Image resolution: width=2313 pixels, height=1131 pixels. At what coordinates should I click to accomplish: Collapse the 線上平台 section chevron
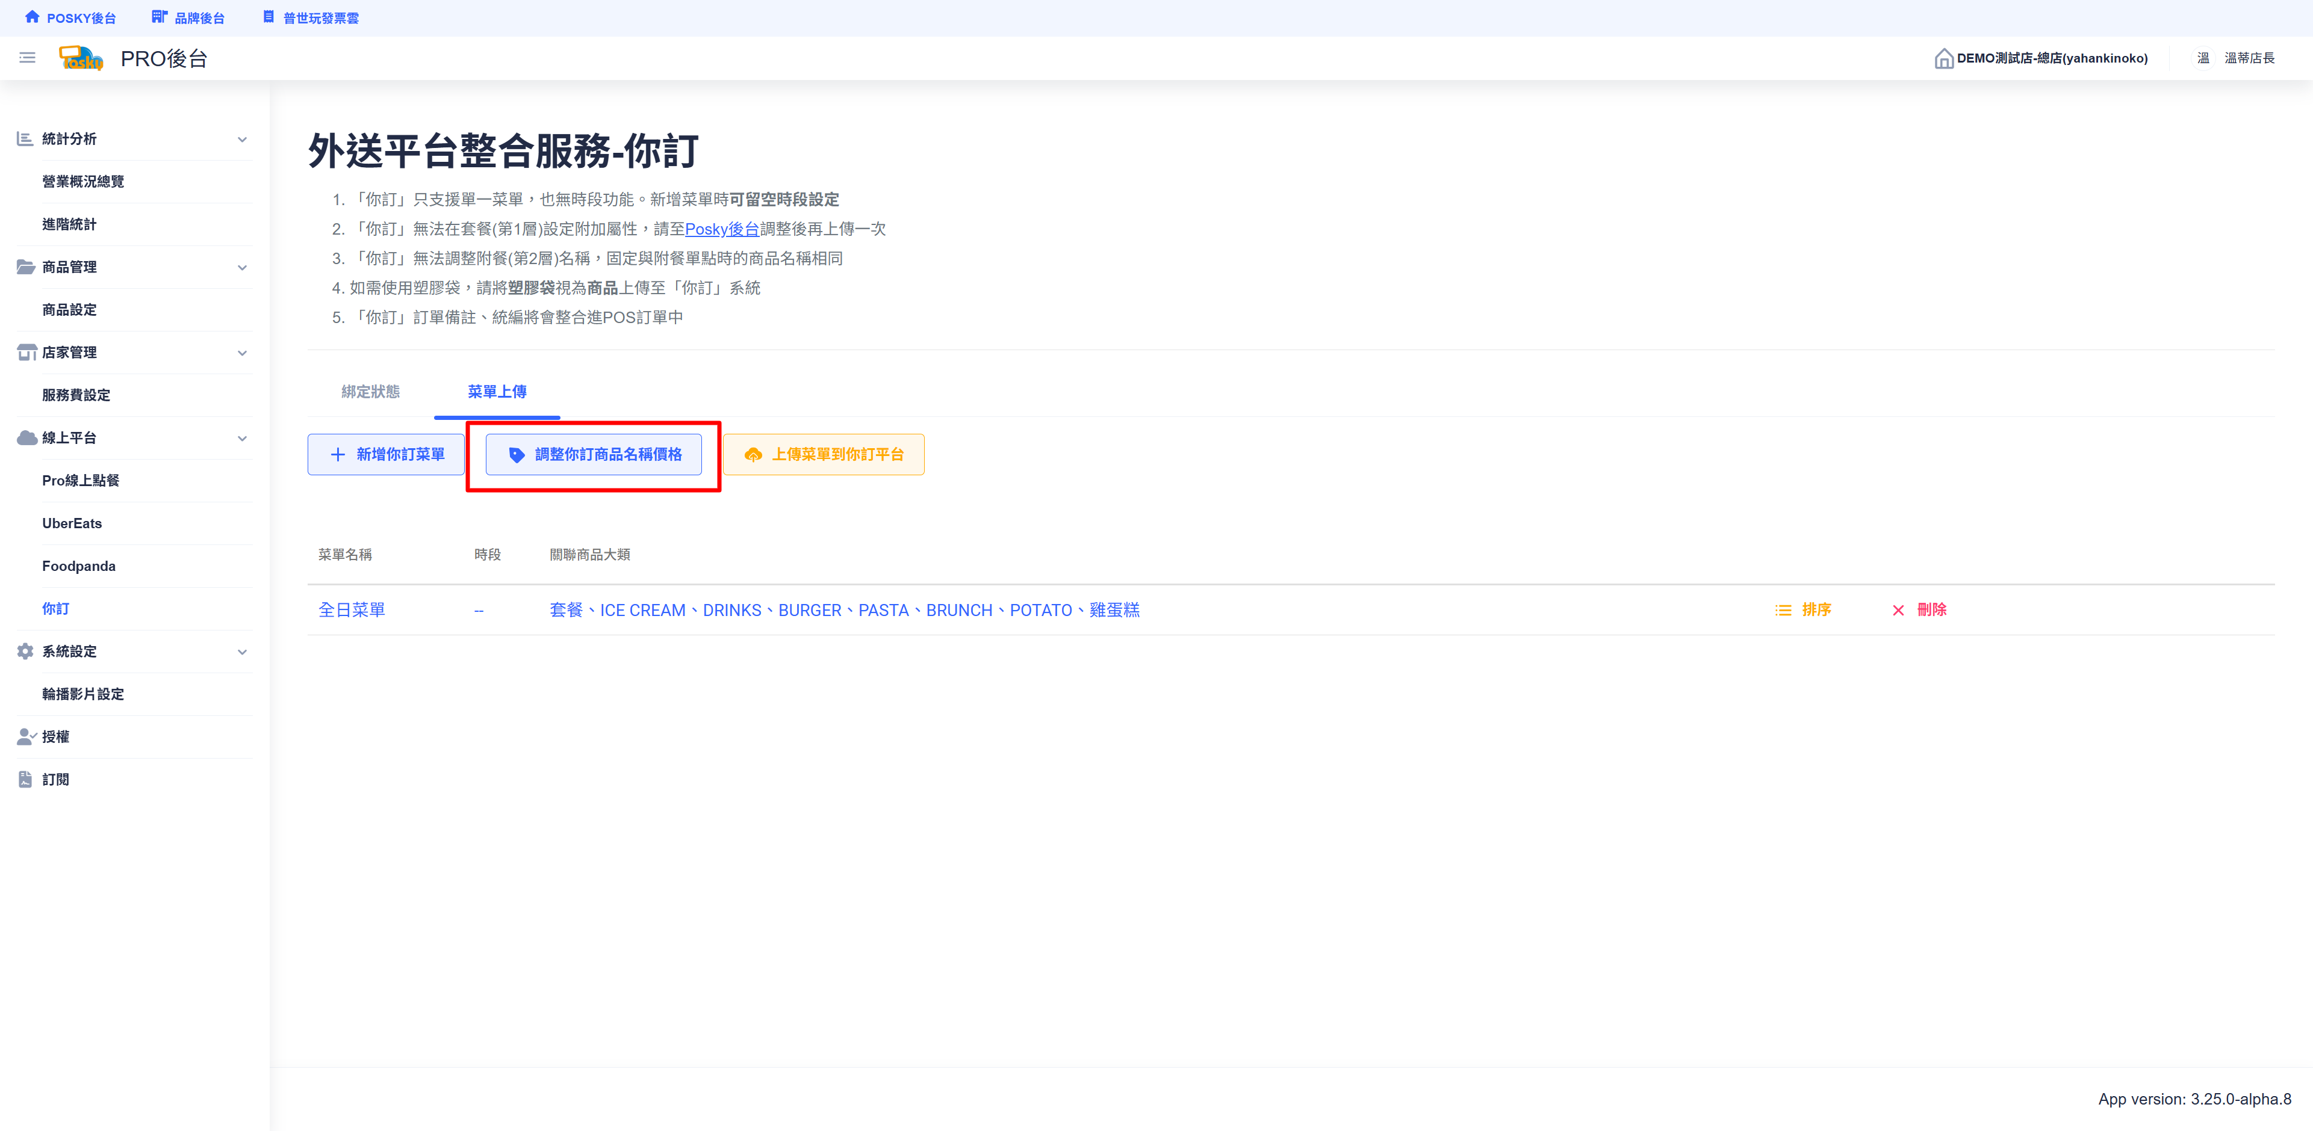point(241,439)
